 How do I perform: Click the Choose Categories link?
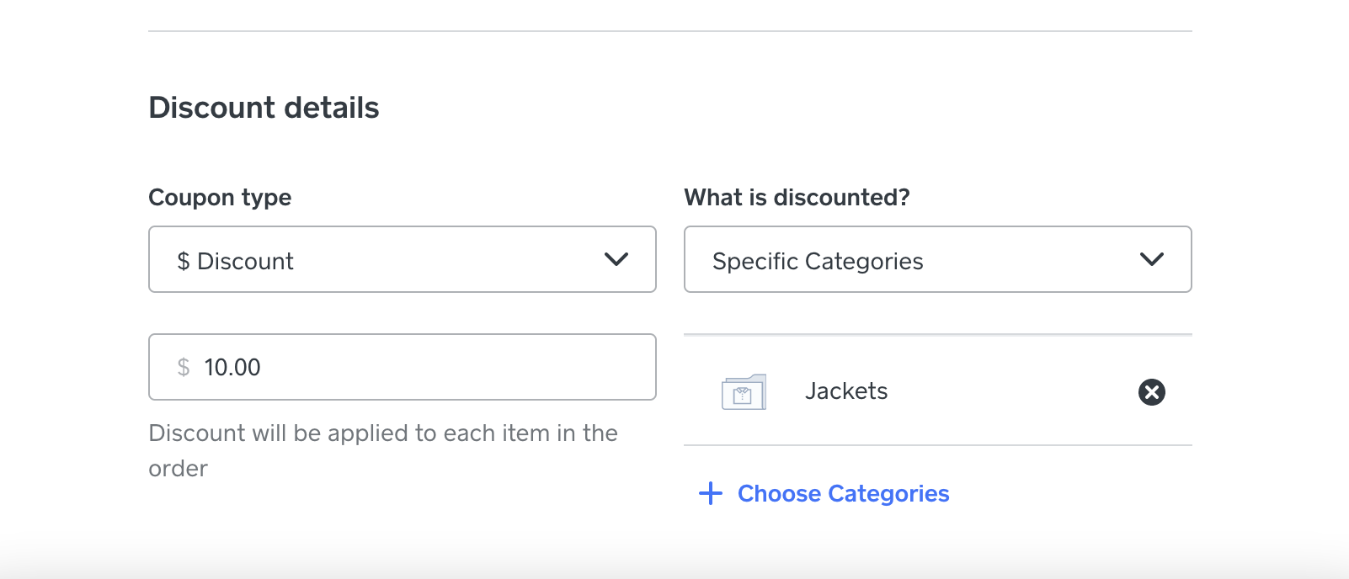pyautogui.click(x=843, y=494)
